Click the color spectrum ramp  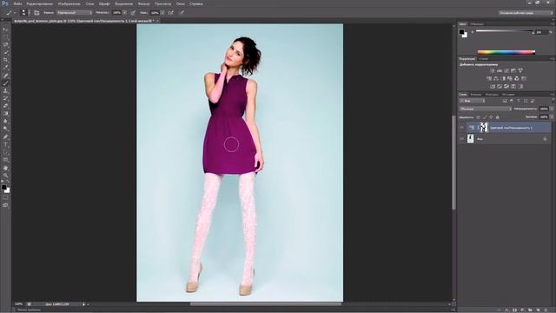506,52
